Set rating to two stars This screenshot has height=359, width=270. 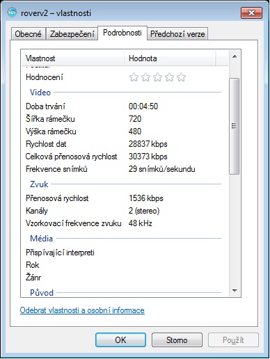145,77
